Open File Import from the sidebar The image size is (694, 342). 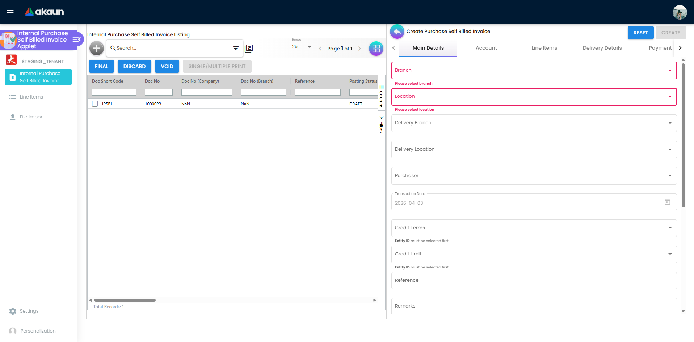(x=31, y=117)
